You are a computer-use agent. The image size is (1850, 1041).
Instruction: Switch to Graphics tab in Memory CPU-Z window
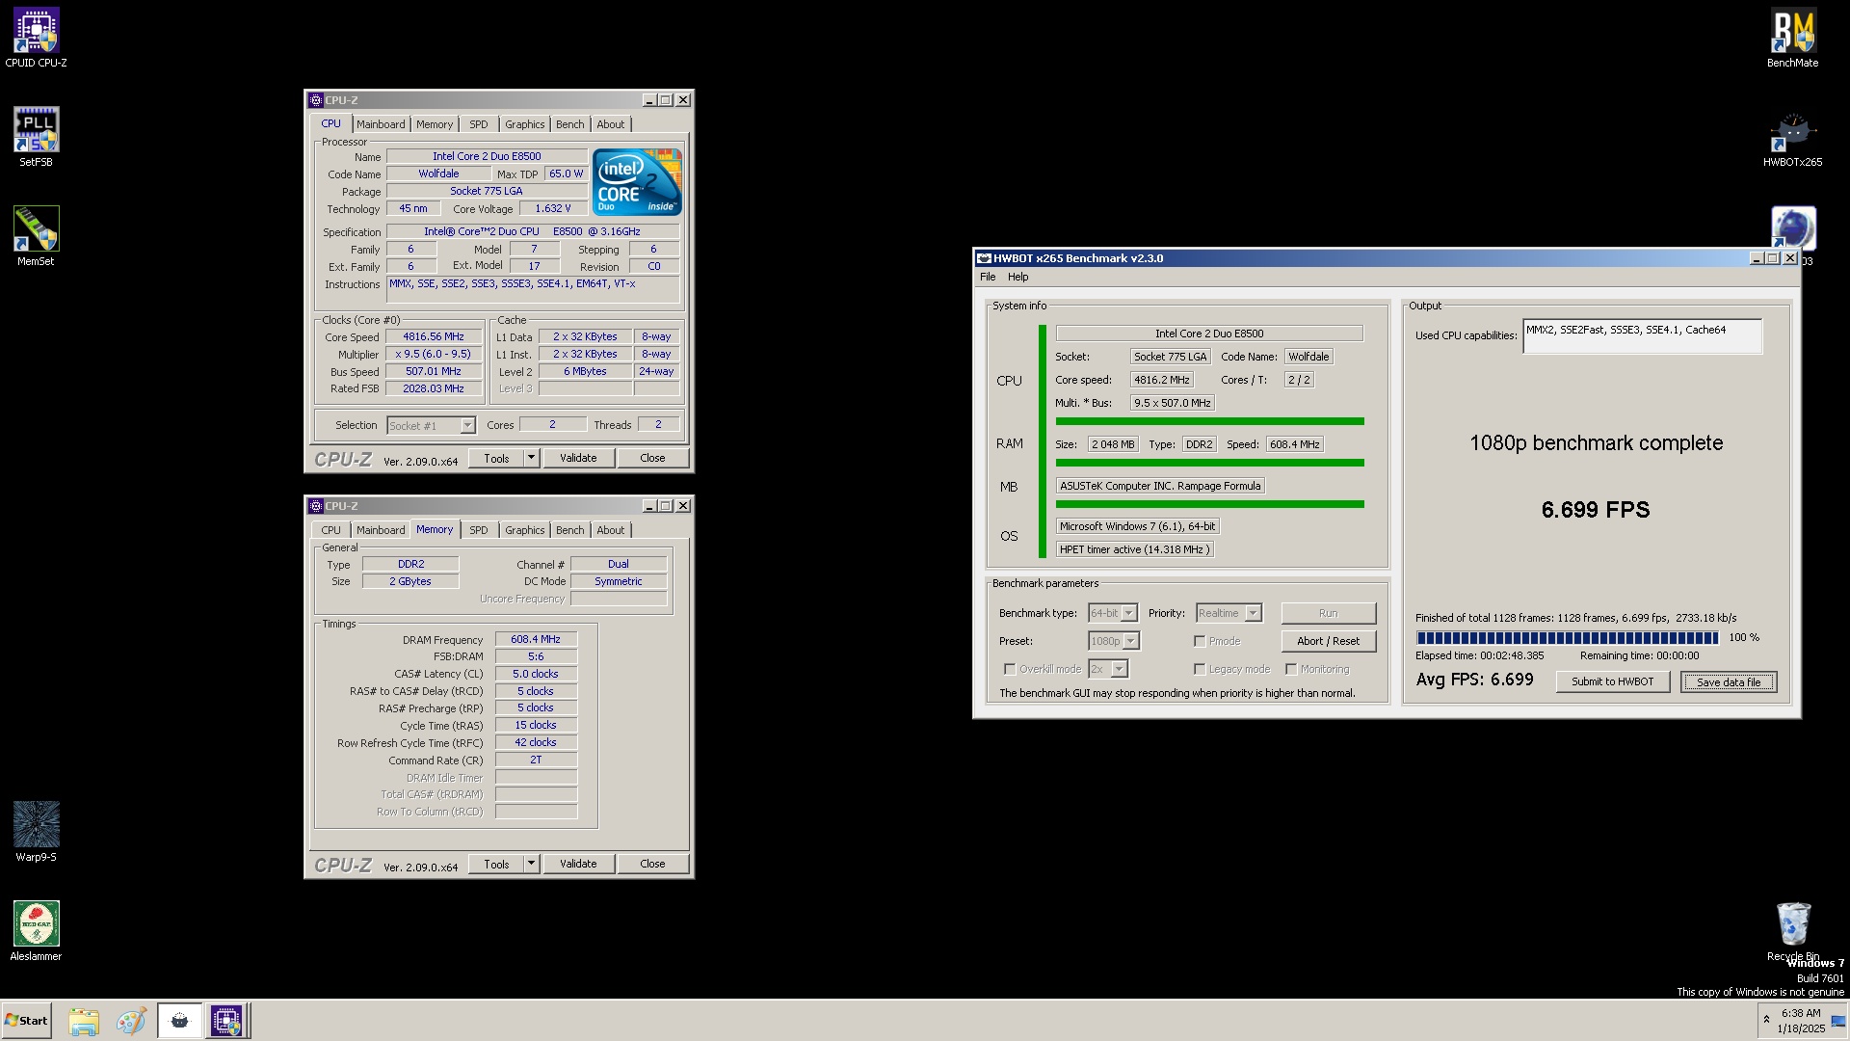(524, 530)
